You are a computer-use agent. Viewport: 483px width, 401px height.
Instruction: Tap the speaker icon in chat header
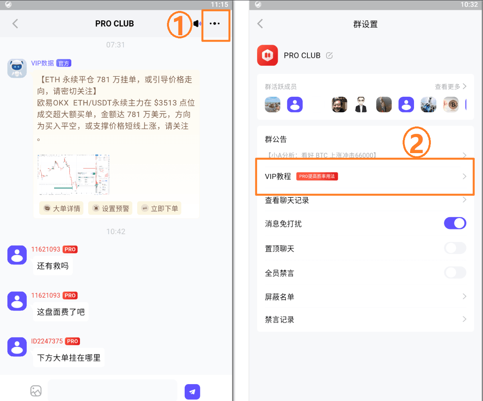(197, 23)
